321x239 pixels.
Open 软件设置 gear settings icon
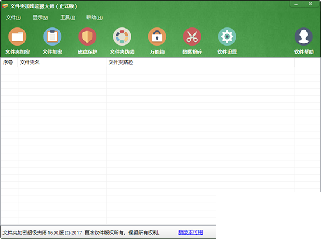coord(227,37)
